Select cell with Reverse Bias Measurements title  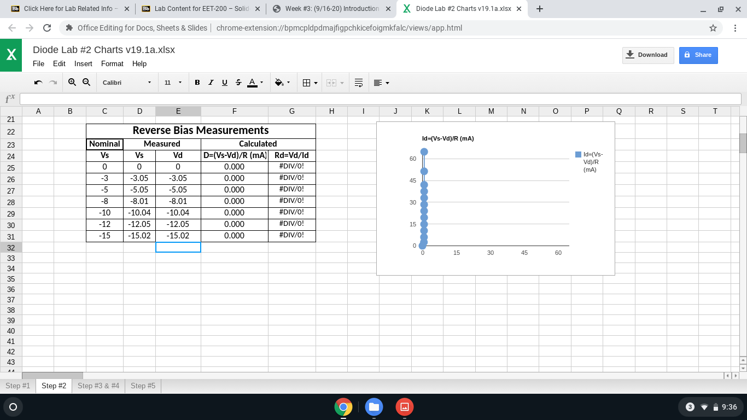pyautogui.click(x=201, y=130)
